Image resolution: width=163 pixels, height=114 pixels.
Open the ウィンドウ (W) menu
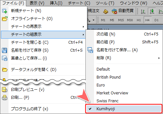(134, 3)
